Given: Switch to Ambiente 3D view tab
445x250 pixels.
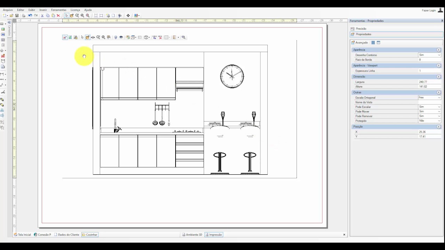Looking at the screenshot, I should pos(192,235).
